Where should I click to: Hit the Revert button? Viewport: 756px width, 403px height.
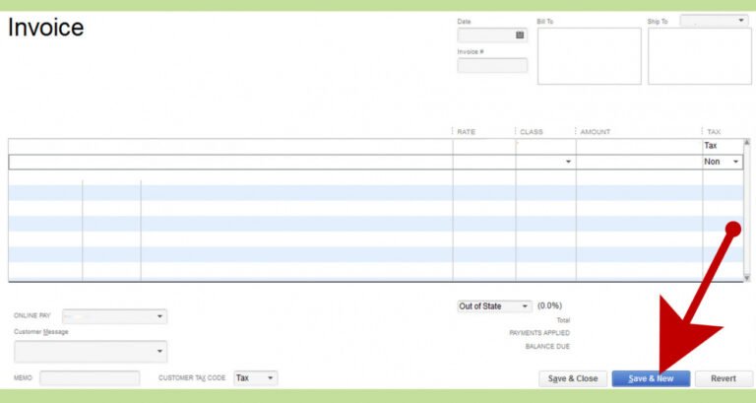(x=723, y=378)
